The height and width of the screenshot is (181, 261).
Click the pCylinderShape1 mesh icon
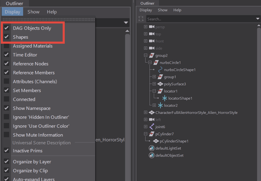pyautogui.click(x=156, y=141)
